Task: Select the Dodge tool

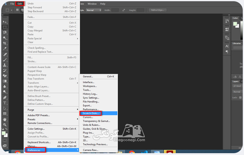Action: (x=5, y=92)
